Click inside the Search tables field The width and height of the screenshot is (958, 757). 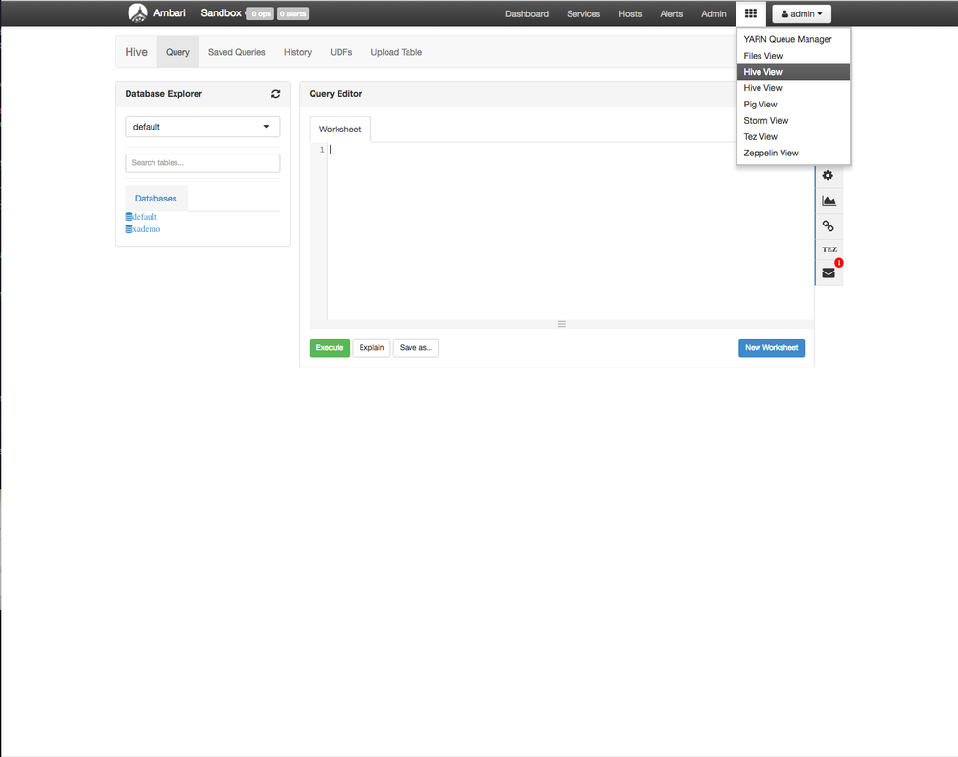click(x=203, y=163)
